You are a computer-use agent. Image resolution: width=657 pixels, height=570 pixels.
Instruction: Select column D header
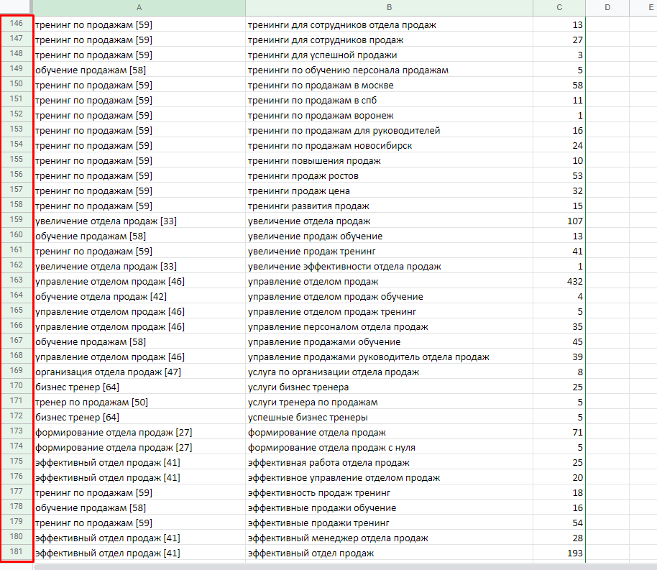(x=607, y=7)
